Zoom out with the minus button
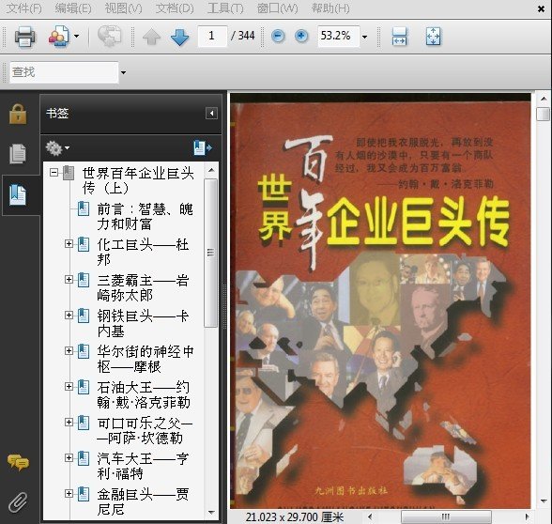 coord(278,36)
